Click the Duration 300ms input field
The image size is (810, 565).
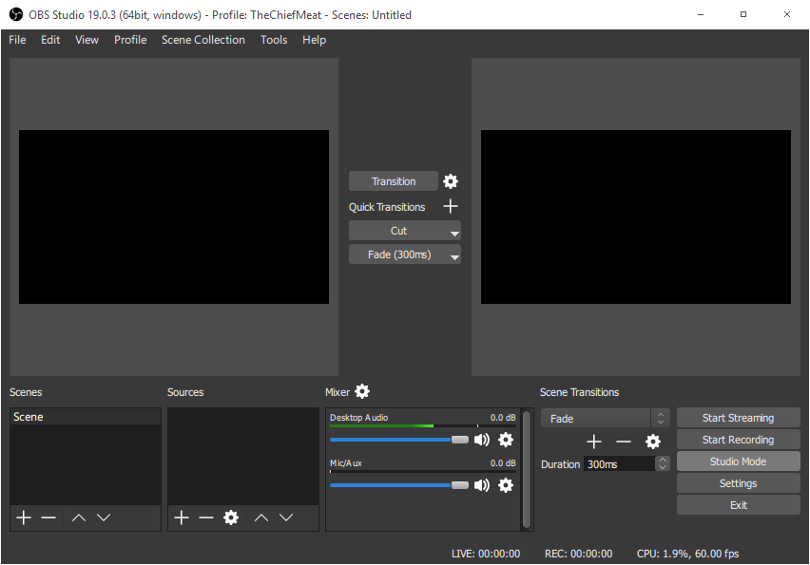pos(619,463)
